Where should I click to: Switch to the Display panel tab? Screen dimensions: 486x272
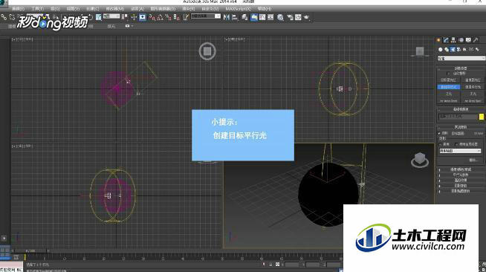[468, 40]
